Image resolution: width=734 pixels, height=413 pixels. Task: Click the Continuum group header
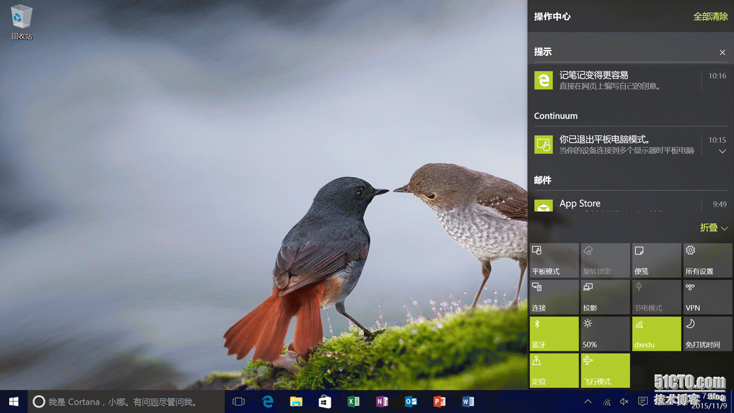click(x=556, y=116)
